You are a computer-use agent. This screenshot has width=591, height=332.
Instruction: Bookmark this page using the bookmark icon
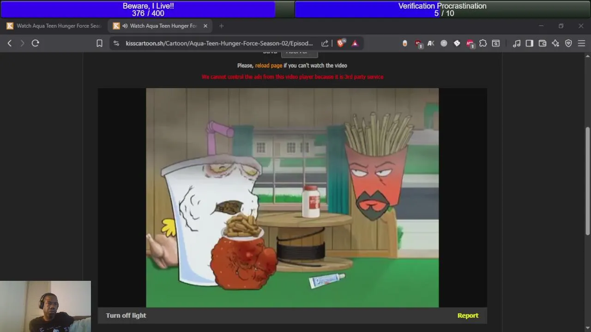pos(99,43)
